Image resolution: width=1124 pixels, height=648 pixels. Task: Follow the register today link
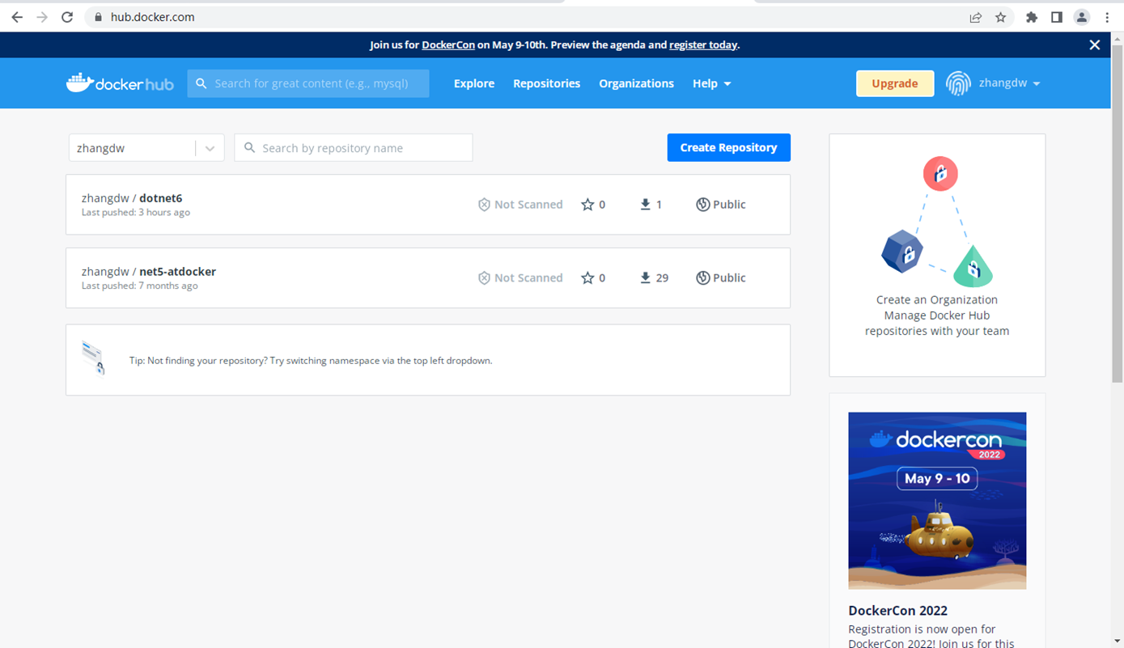click(703, 45)
